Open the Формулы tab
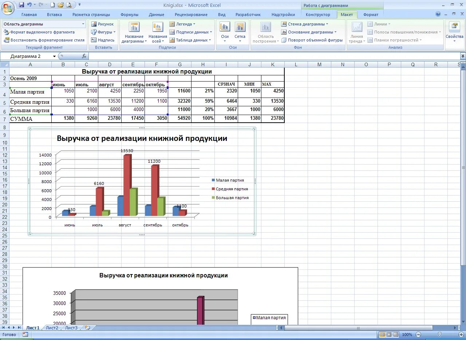Image resolution: width=466 pixels, height=340 pixels. [x=129, y=15]
